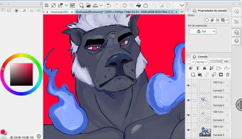The image size is (242, 139).
Task: Click the play icon beside the HSV values
Action: coord(39,136)
